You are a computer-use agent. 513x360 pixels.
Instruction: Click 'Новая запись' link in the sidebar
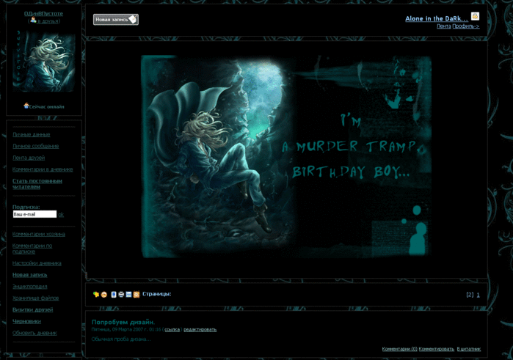(x=29, y=275)
